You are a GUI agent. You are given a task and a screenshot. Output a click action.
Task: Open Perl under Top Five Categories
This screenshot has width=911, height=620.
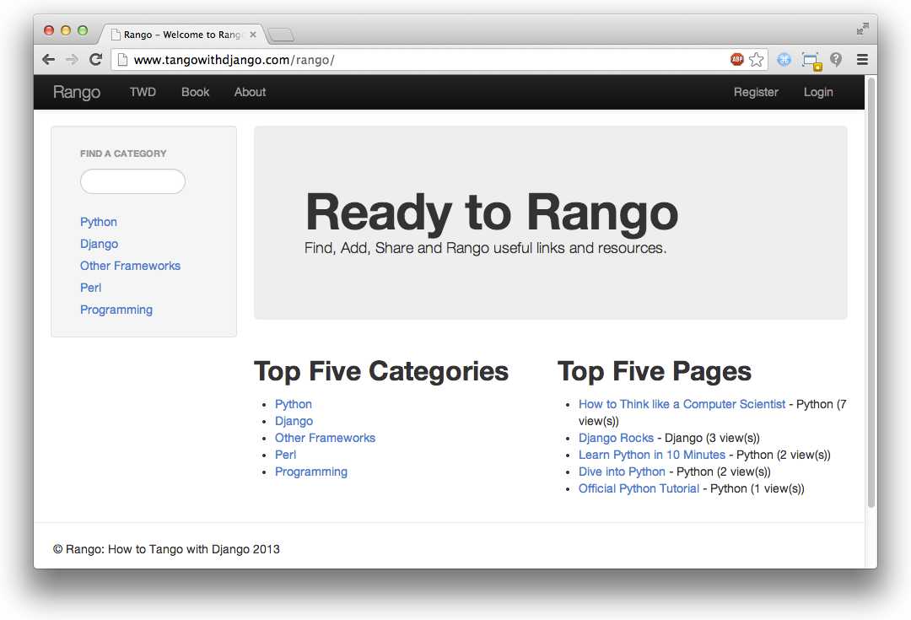tap(285, 455)
